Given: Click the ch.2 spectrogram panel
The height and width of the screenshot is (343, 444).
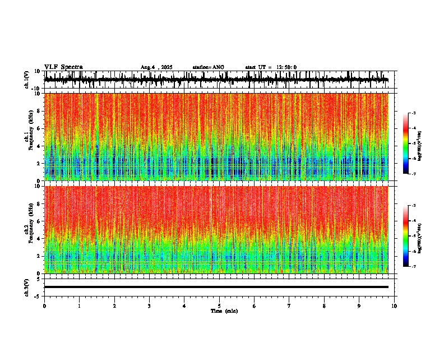Looking at the screenshot, I should 216,230.
